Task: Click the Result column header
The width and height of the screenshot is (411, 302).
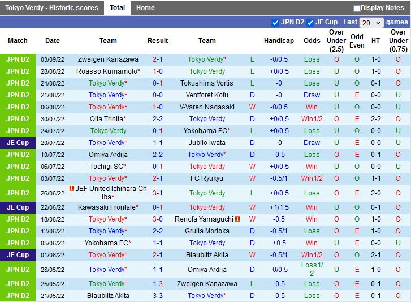Action: tap(158, 41)
